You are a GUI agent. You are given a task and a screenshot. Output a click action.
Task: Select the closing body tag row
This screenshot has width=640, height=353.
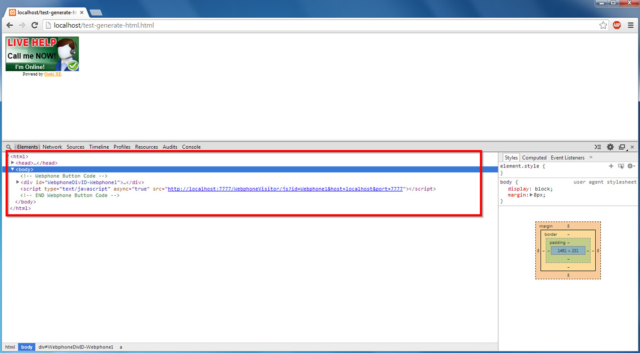[x=26, y=202]
